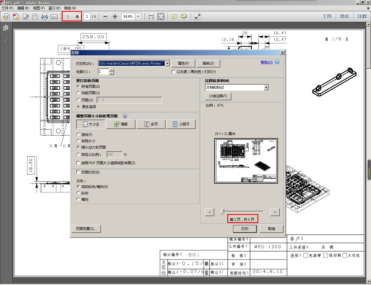
Task: Select the Print icon on the toolbar
Action: tap(44, 17)
